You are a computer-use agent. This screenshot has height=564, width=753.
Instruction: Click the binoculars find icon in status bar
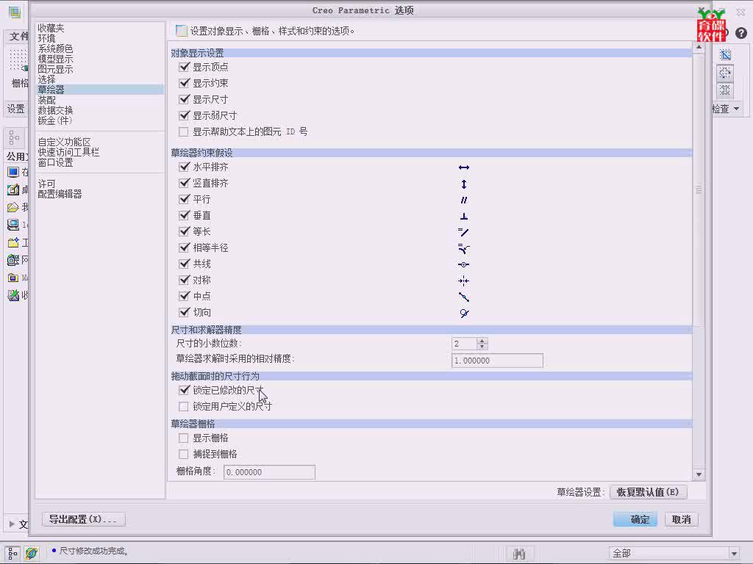click(518, 554)
